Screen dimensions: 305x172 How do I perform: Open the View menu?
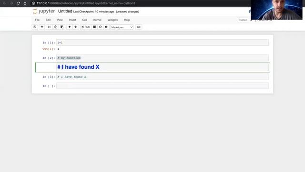pyautogui.click(x=60, y=20)
